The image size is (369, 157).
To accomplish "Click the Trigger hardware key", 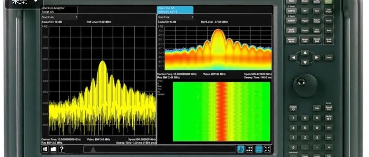I will point(305,21).
